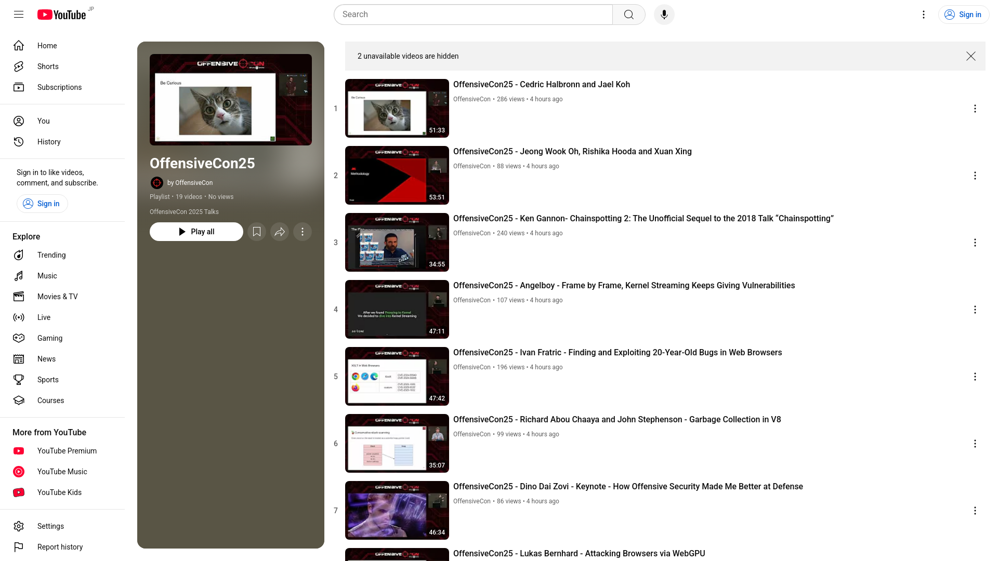Share the playlist via arrow icon
998x561 pixels.
pos(280,232)
